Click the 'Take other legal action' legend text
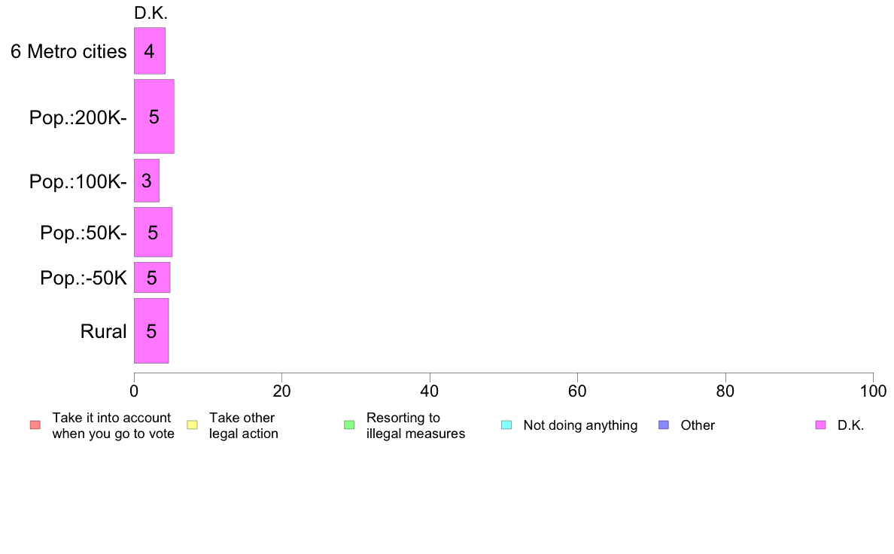Screen dimensions: 894x554 (244, 425)
